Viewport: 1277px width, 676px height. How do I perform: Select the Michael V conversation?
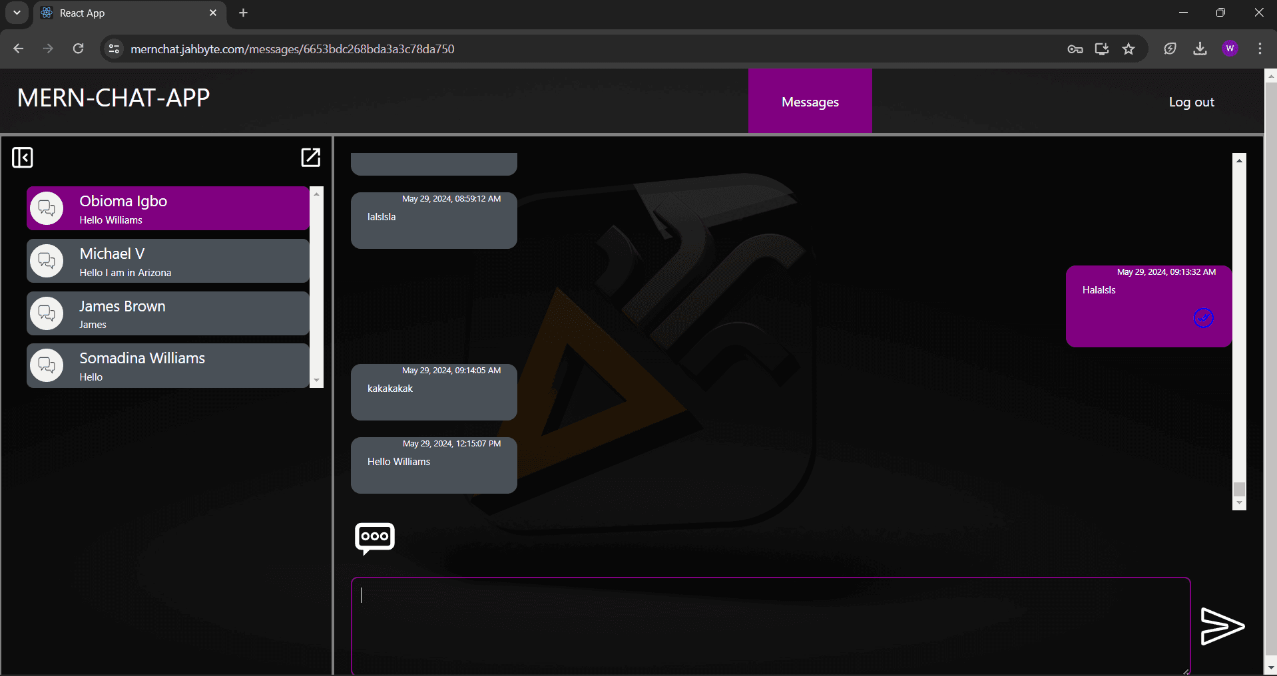click(x=168, y=261)
